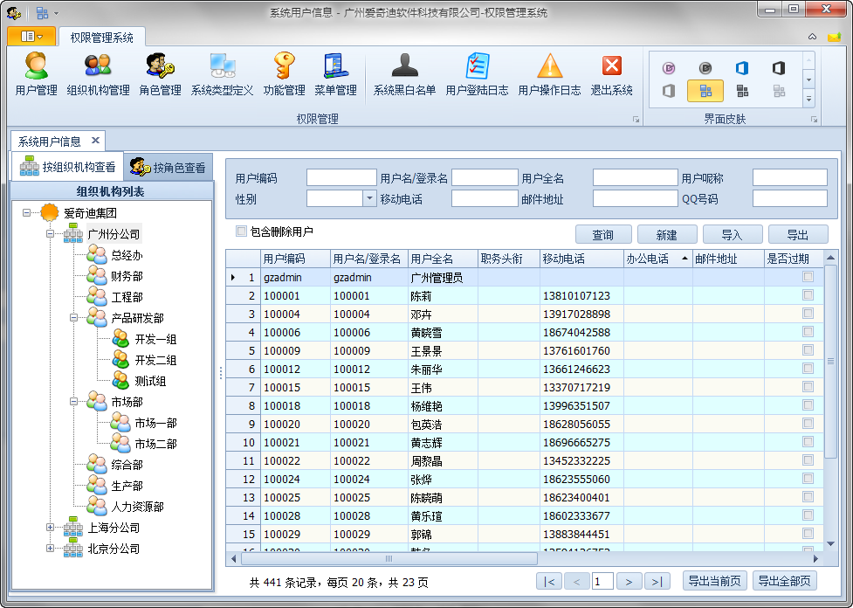Switch to 按组织机构查看 tab

pos(68,167)
